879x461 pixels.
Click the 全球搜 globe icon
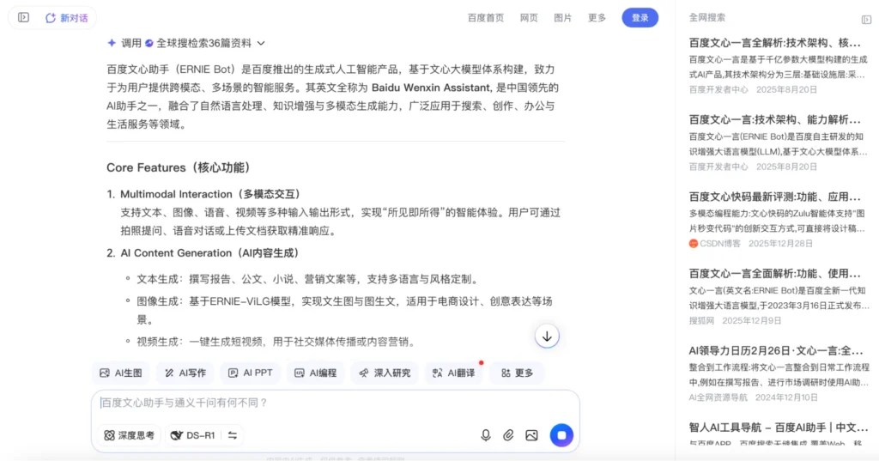point(149,43)
